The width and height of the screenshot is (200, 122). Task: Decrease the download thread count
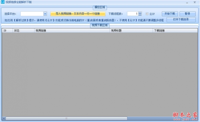[140, 15]
